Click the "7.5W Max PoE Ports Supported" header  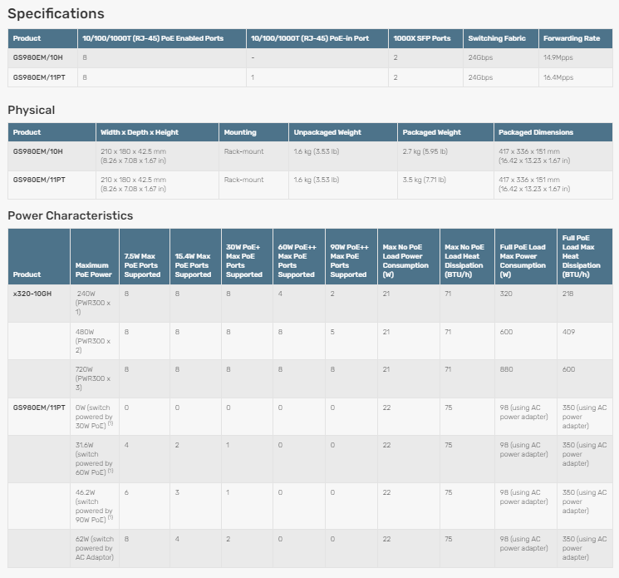[x=145, y=257]
